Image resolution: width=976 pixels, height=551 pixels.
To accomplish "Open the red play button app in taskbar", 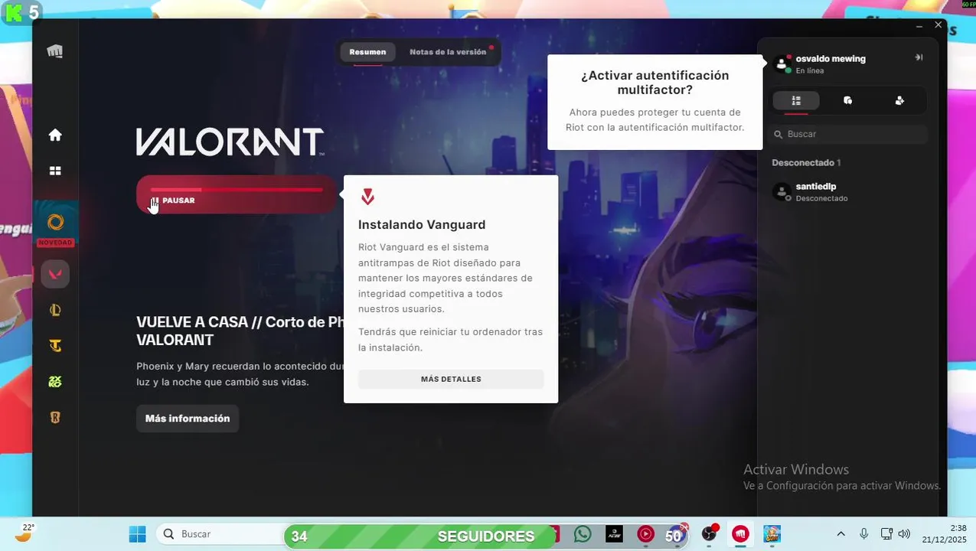I will (x=646, y=534).
